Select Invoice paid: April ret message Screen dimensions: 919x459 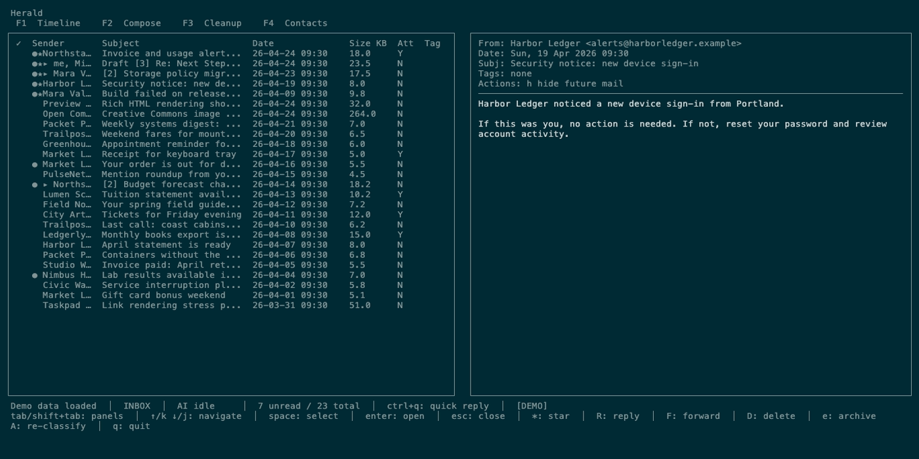point(231,266)
